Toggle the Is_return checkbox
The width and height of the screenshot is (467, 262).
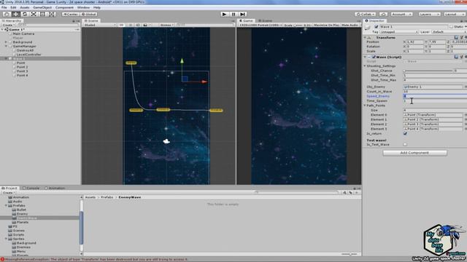(x=405, y=134)
